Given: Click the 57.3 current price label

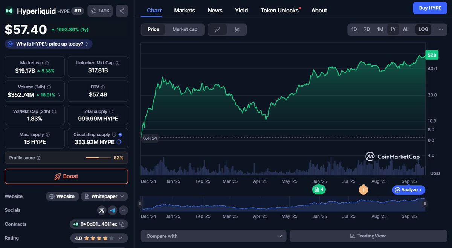Looking at the screenshot, I should tap(432, 55).
